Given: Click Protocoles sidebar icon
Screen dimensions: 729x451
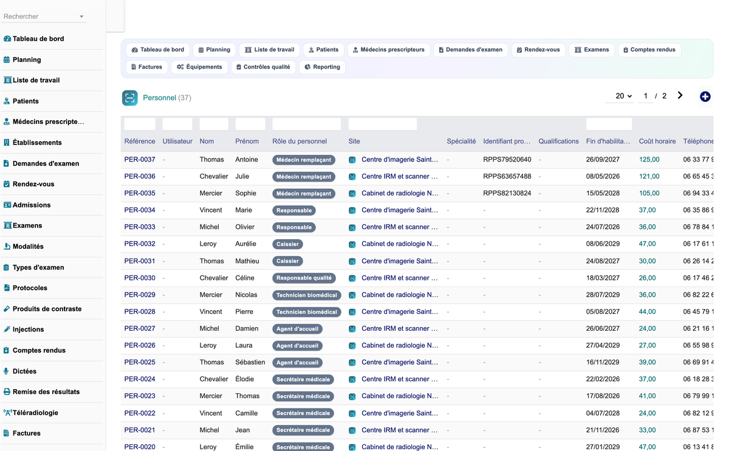Looking at the screenshot, I should pyautogui.click(x=7, y=288).
